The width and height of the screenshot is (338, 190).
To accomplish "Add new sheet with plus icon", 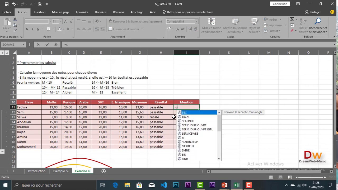I will click(x=104, y=171).
